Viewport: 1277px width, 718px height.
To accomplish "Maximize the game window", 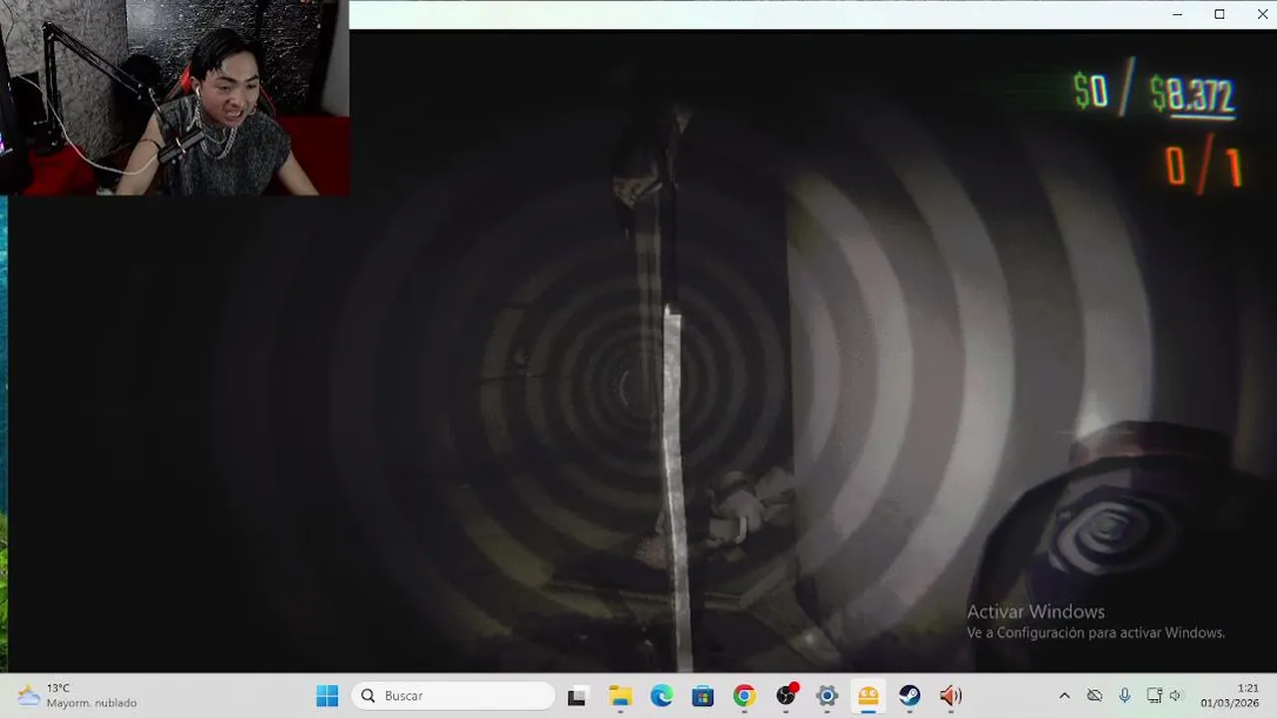I will (1219, 14).
